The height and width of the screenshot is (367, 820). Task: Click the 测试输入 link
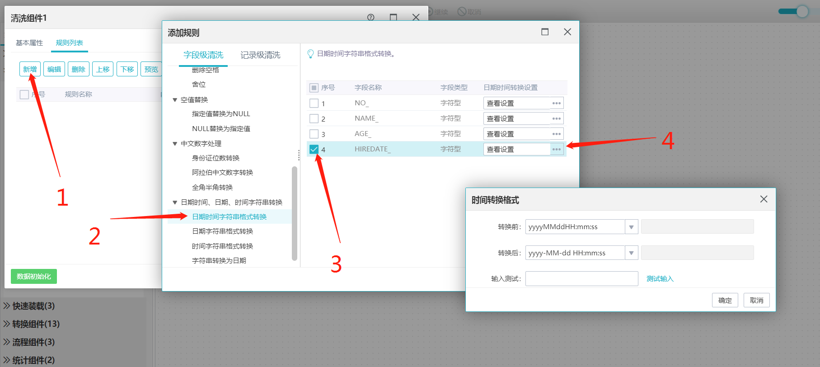tap(660, 279)
